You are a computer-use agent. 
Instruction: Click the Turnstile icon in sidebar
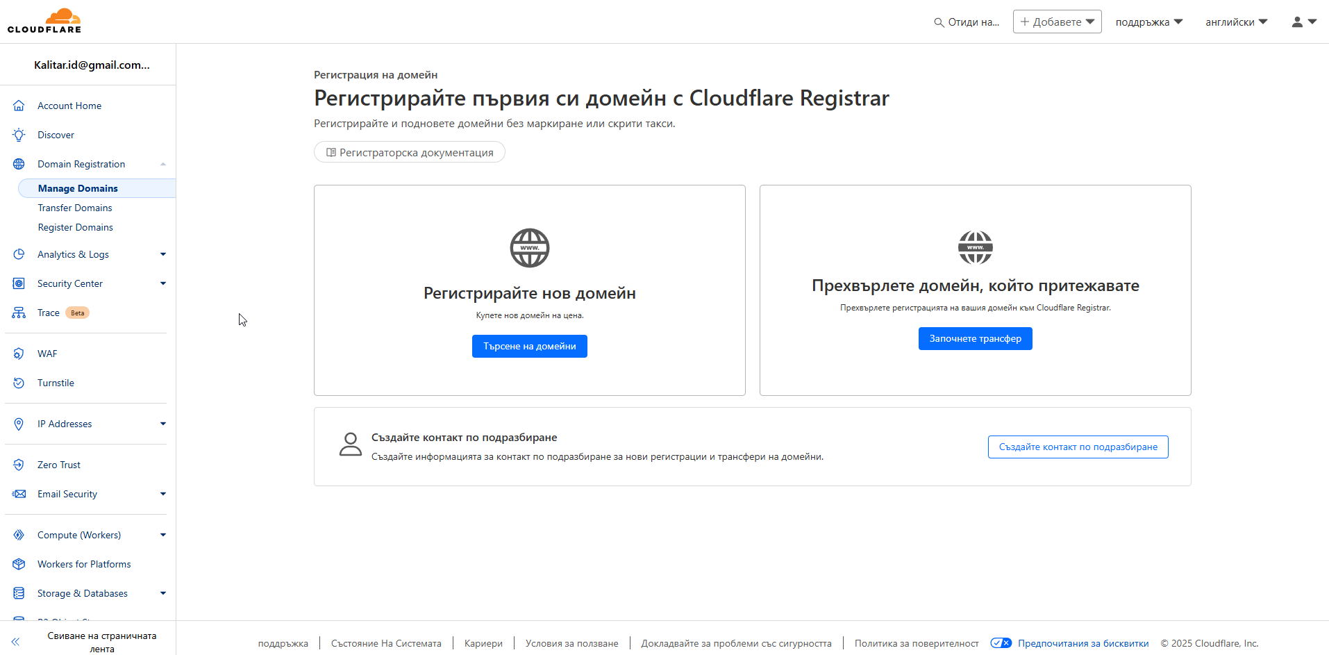click(x=19, y=383)
